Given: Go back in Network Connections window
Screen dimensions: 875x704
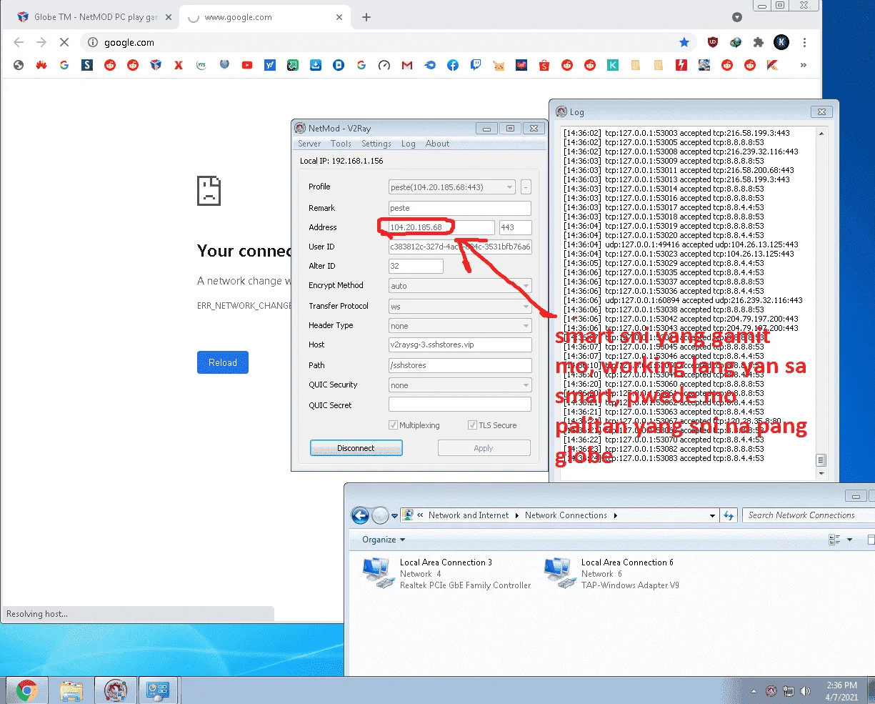Looking at the screenshot, I should [361, 515].
